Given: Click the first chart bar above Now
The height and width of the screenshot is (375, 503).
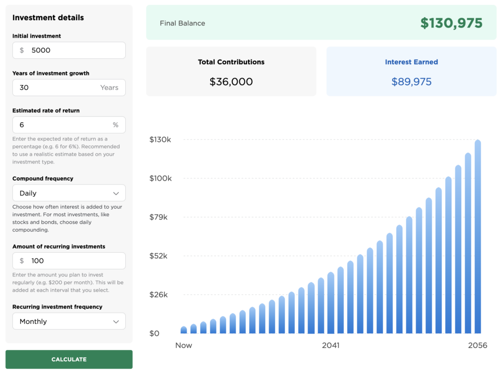Looking at the screenshot, I should pyautogui.click(x=184, y=330).
